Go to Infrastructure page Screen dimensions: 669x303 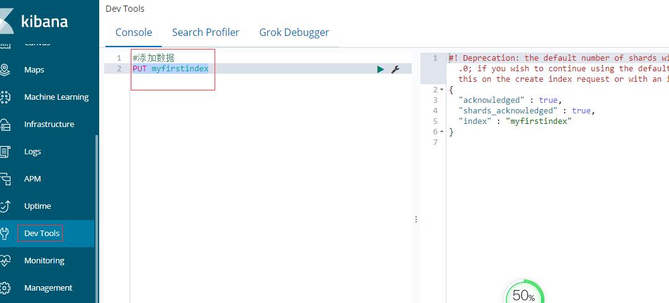49,125
